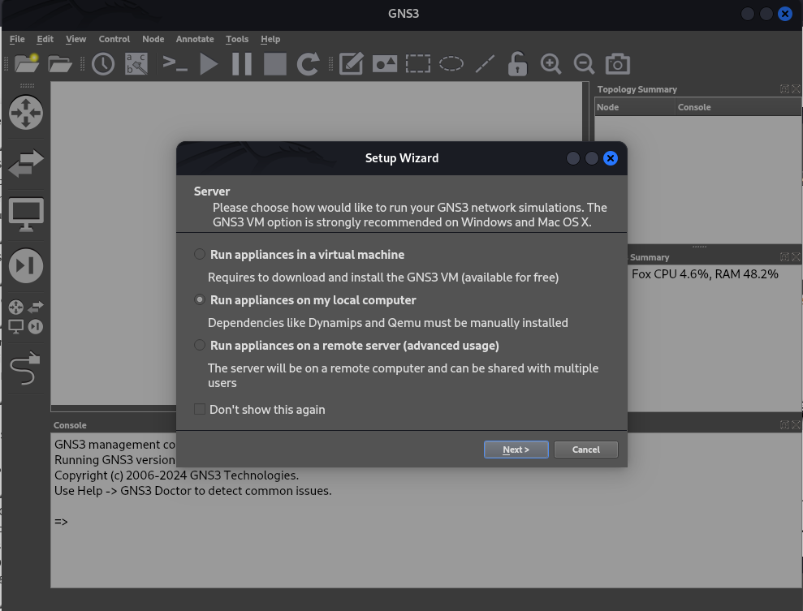The image size is (803, 611).
Task: Reload all nodes icon
Action: [x=309, y=64]
